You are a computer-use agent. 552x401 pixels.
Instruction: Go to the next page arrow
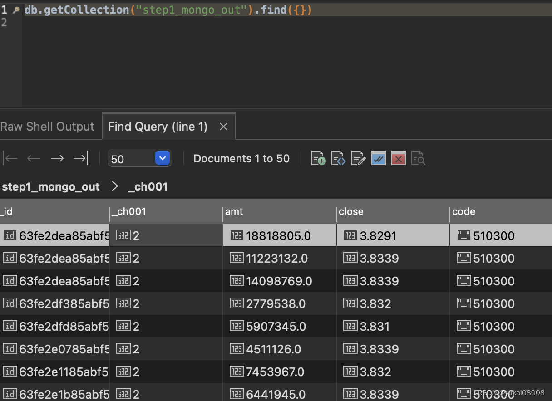click(57, 158)
